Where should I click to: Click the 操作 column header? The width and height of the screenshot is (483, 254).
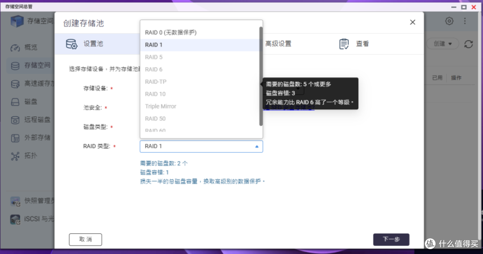click(x=456, y=78)
